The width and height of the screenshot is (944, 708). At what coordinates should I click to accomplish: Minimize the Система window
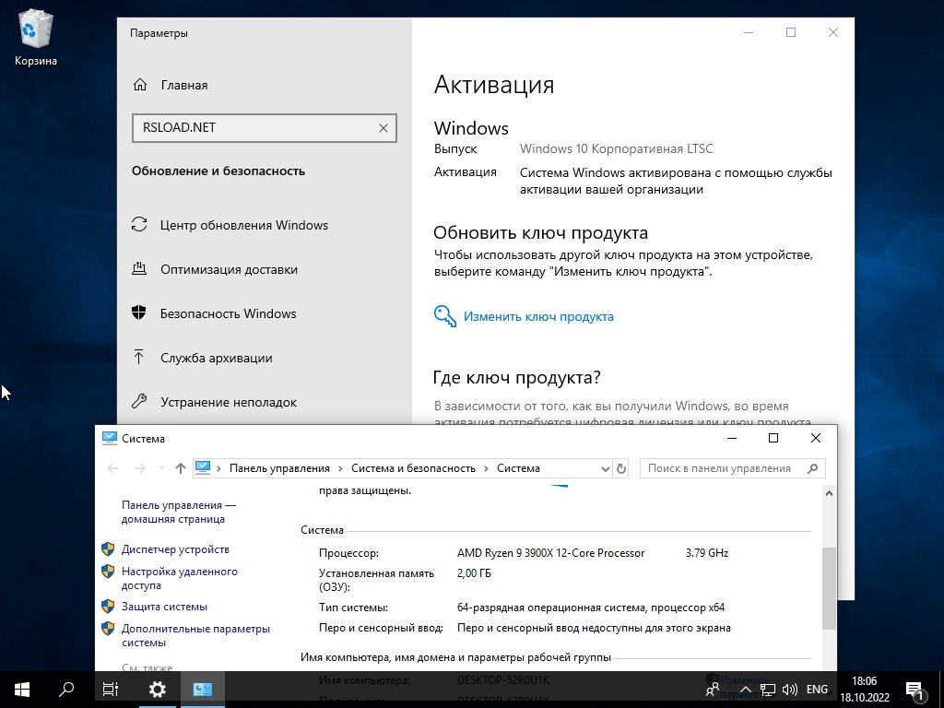[732, 438]
